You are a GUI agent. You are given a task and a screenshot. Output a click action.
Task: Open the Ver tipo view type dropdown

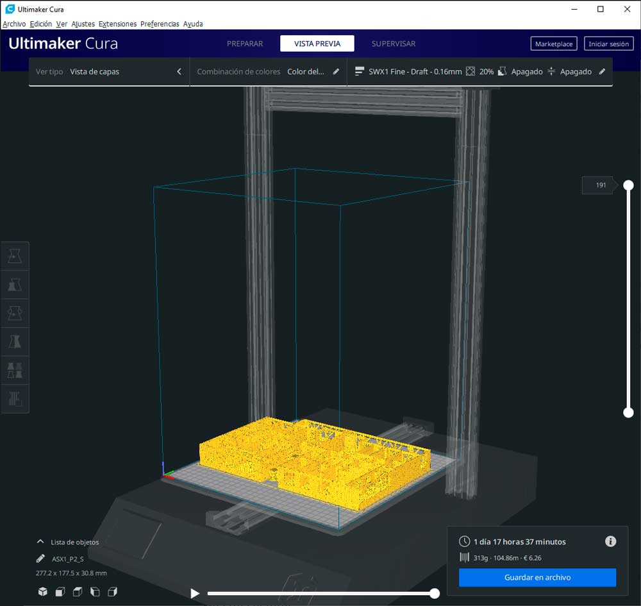tap(109, 72)
